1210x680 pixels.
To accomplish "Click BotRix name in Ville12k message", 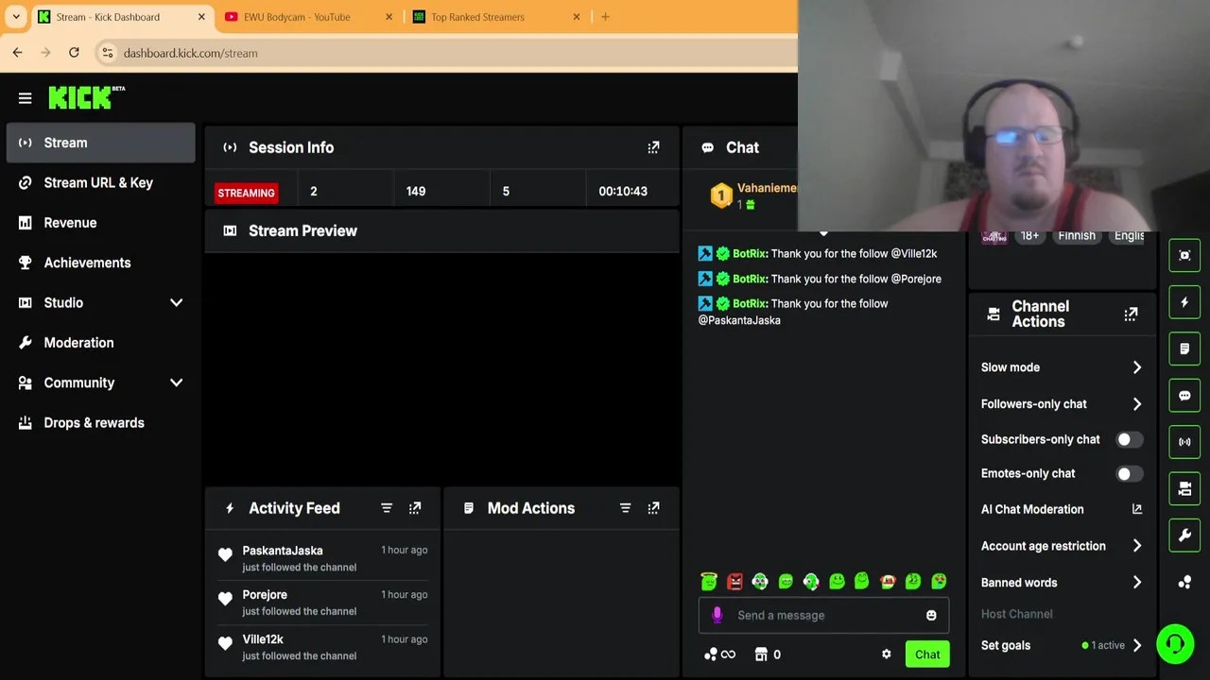I will click(750, 253).
